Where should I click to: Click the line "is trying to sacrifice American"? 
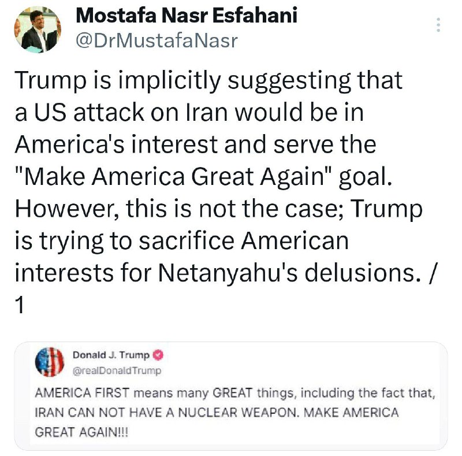[x=182, y=240]
